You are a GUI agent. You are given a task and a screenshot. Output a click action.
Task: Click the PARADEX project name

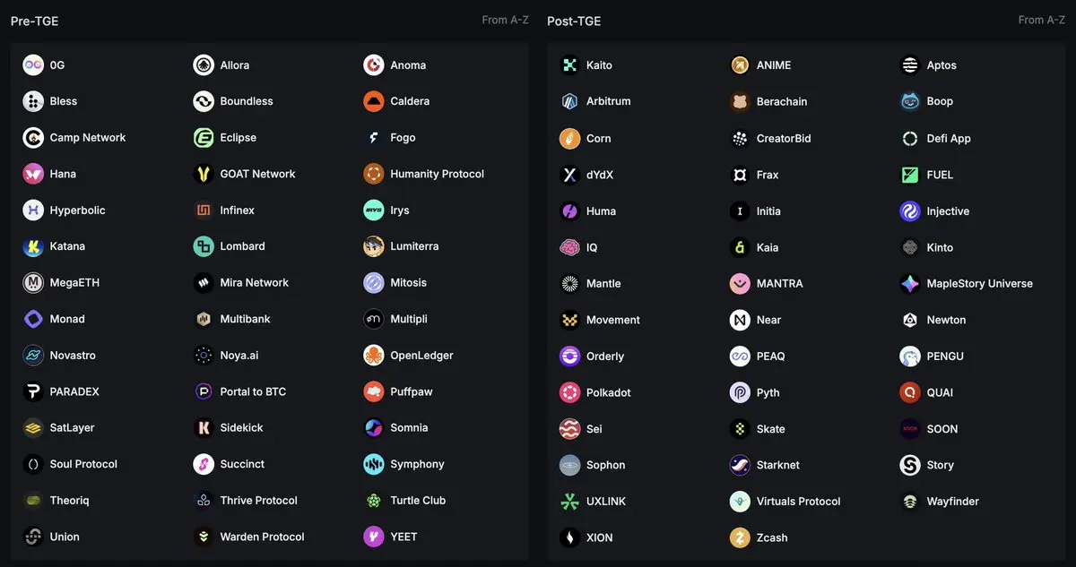click(x=74, y=391)
